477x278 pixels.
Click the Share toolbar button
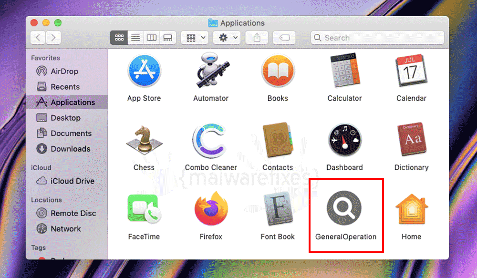tap(257, 38)
